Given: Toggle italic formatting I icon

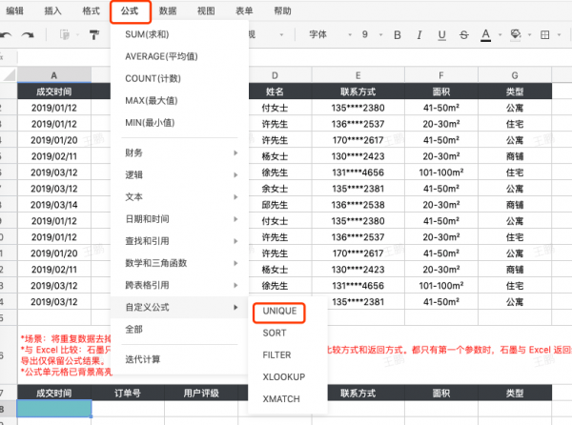Looking at the screenshot, I should pos(419,35).
